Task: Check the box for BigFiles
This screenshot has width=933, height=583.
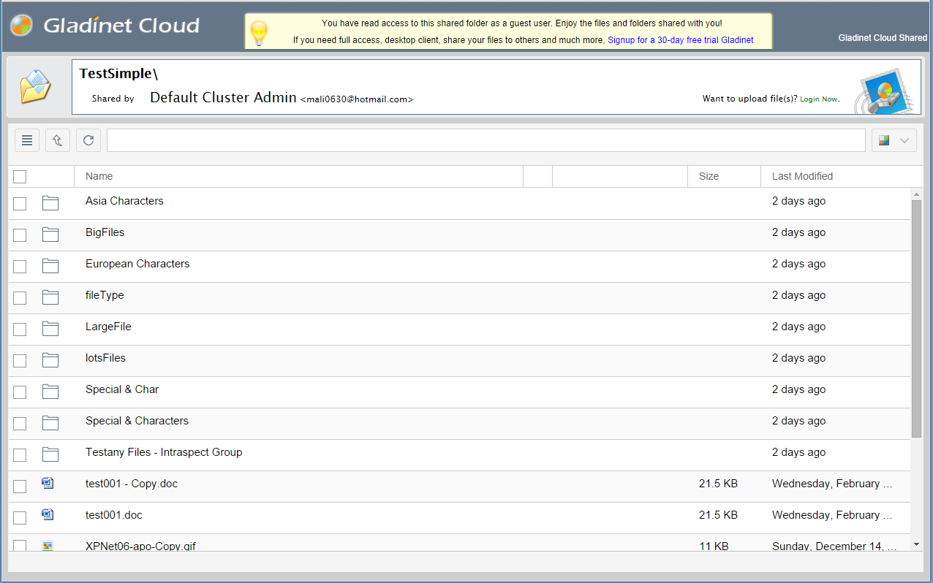Action: point(20,235)
